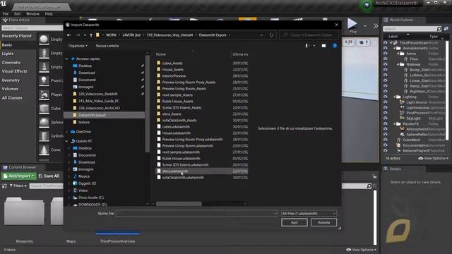Open the Blueprints folder thumbnail in Content Browser

25,211
